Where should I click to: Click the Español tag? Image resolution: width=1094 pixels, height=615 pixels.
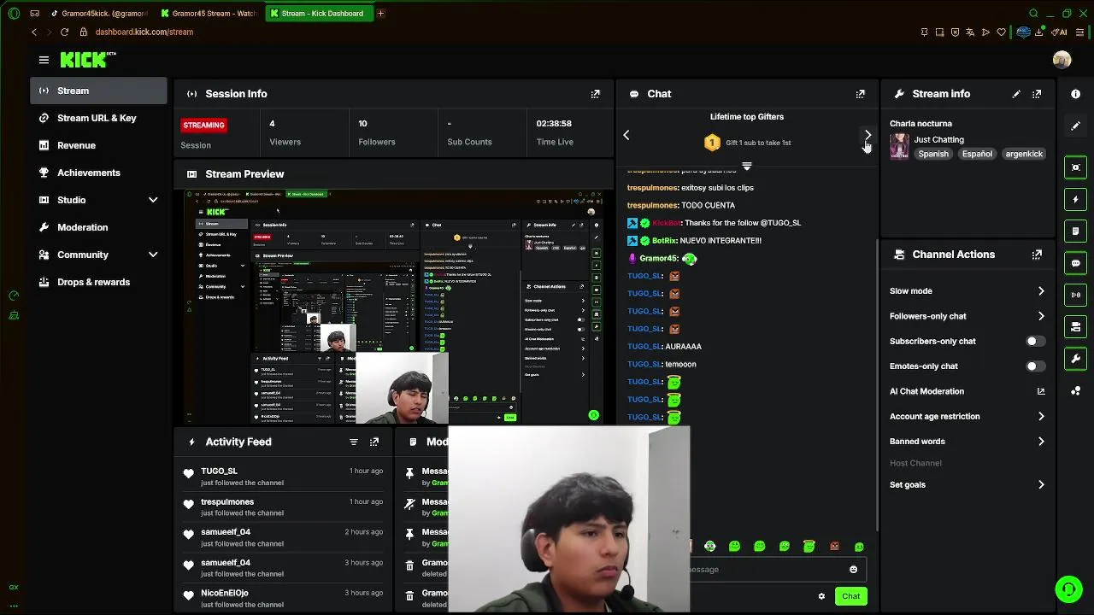point(977,154)
